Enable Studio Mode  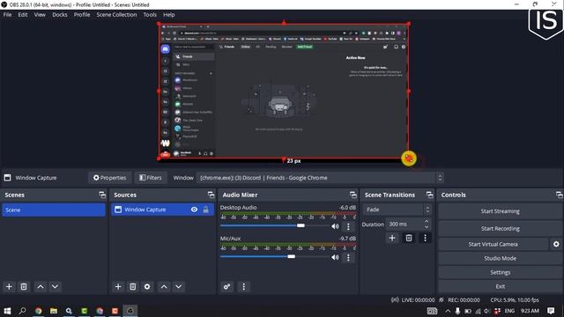500,258
